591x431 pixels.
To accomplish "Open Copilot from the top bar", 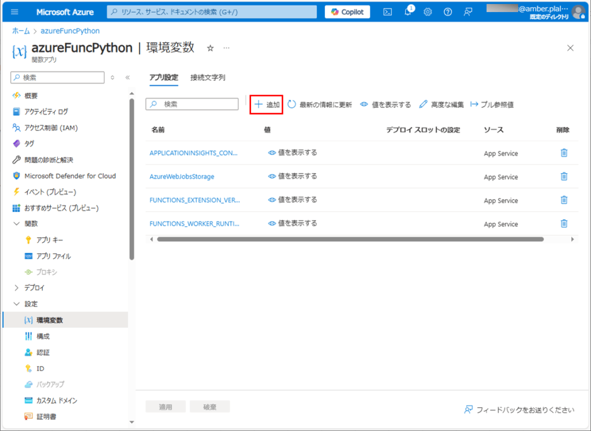I will (347, 11).
